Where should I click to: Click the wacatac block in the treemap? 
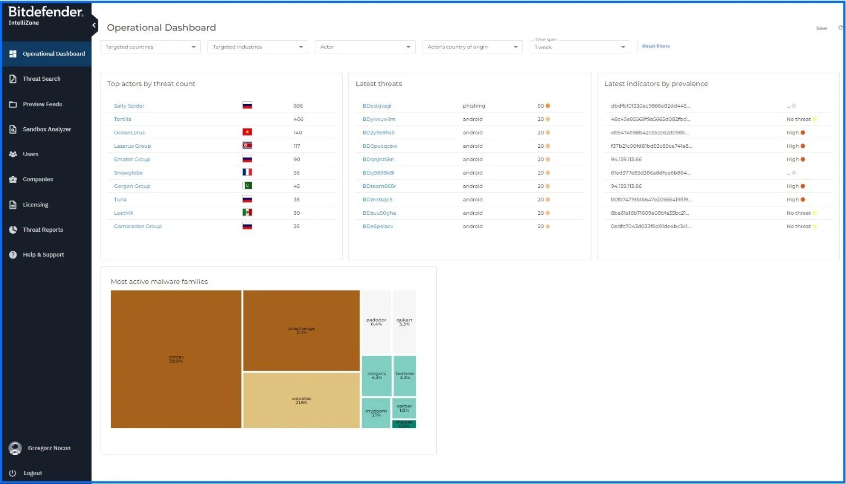pyautogui.click(x=301, y=400)
